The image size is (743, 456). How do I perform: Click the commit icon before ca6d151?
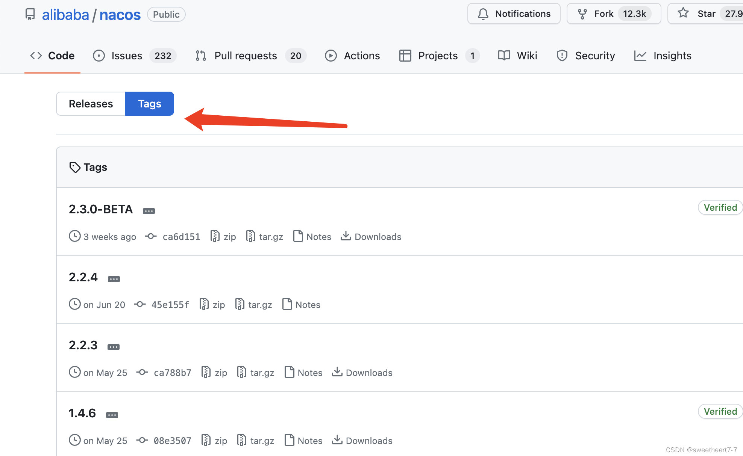tap(151, 236)
